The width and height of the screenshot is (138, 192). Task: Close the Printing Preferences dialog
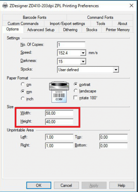point(131,6)
